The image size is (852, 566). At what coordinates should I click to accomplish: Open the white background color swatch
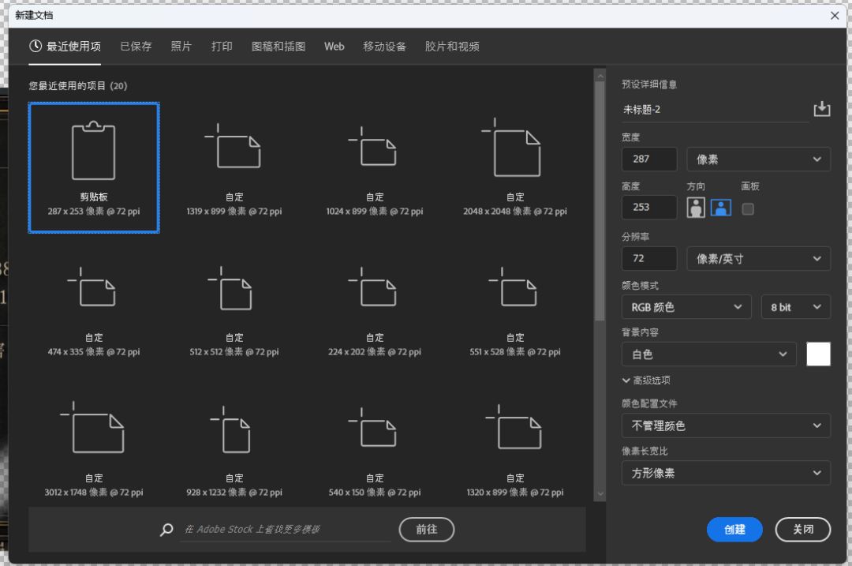point(818,354)
